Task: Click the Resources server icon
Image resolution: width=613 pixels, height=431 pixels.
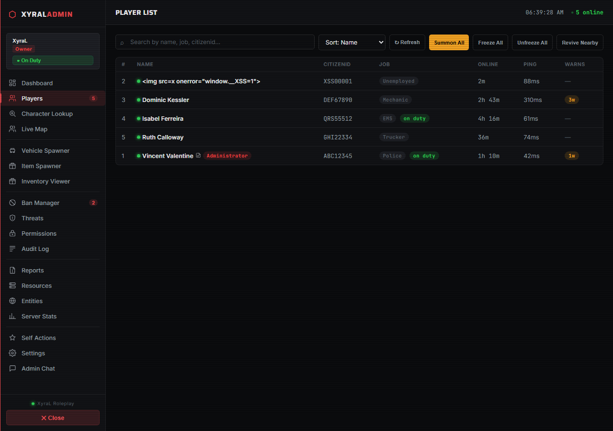Action: (12, 285)
